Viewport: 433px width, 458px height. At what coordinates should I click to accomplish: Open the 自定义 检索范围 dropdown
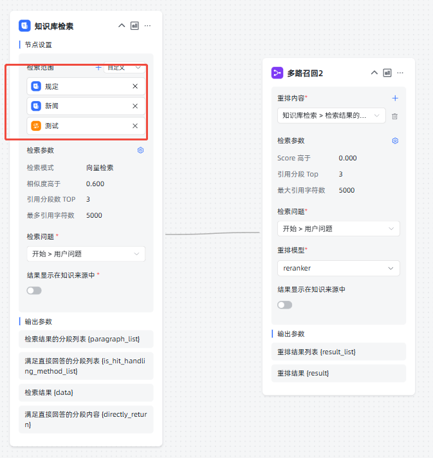point(125,67)
